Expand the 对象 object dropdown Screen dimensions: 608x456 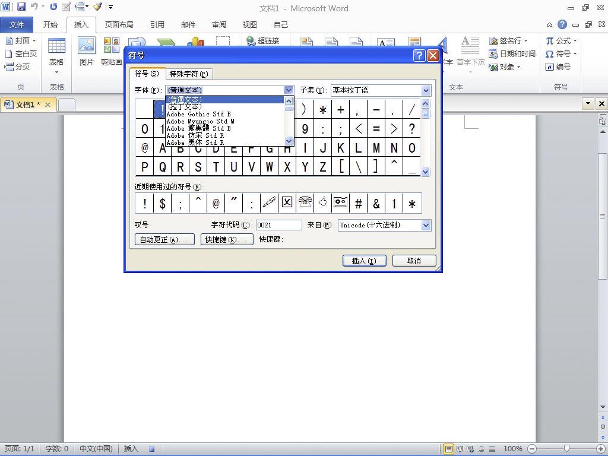(x=518, y=66)
